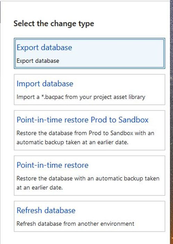Choose the Import database change type
The image size is (173, 244).
[x=45, y=84]
